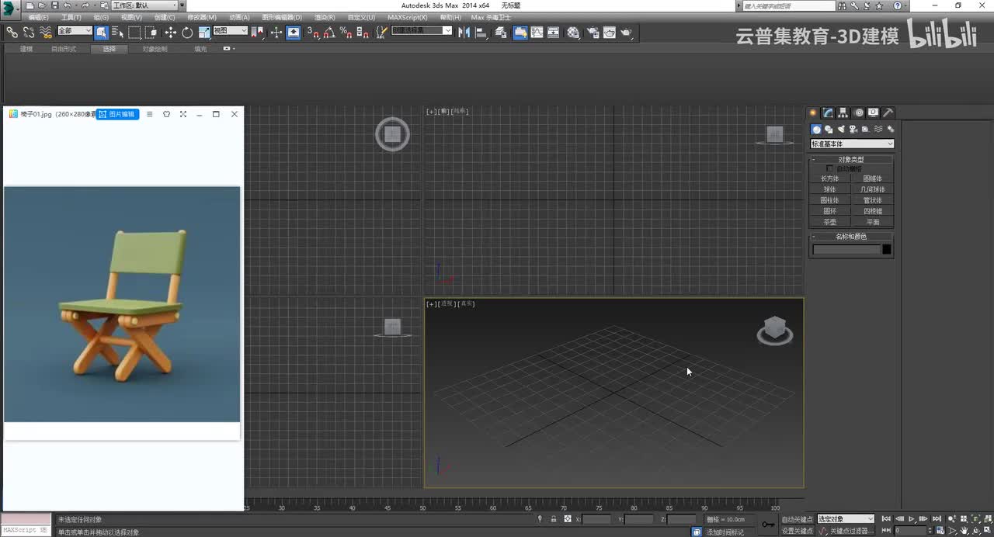Click the 圆柱体 cylinder button
The width and height of the screenshot is (994, 537).
(x=829, y=200)
